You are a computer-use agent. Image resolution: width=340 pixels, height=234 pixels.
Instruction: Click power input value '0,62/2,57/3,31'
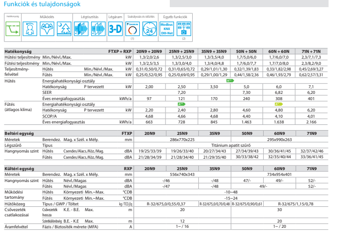(x=311, y=75)
